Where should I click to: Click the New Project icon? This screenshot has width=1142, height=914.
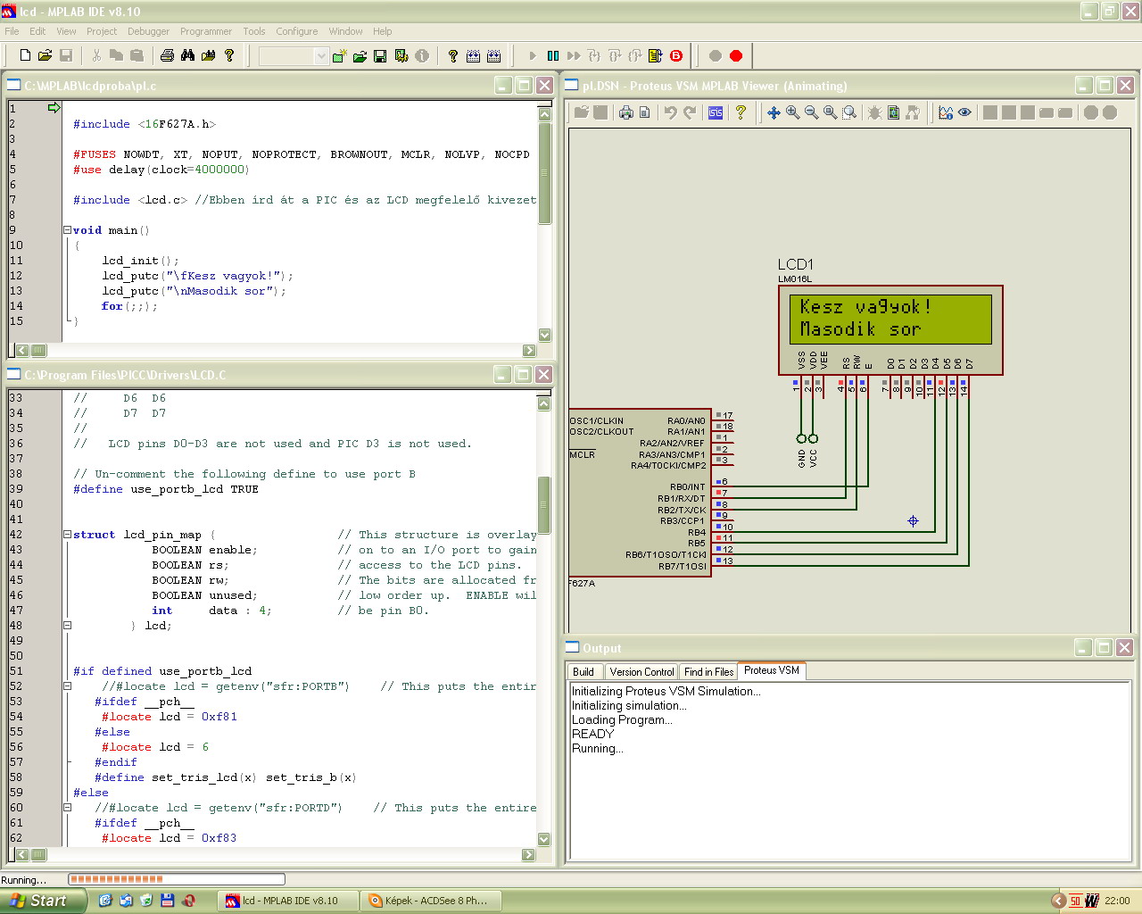pyautogui.click(x=339, y=56)
